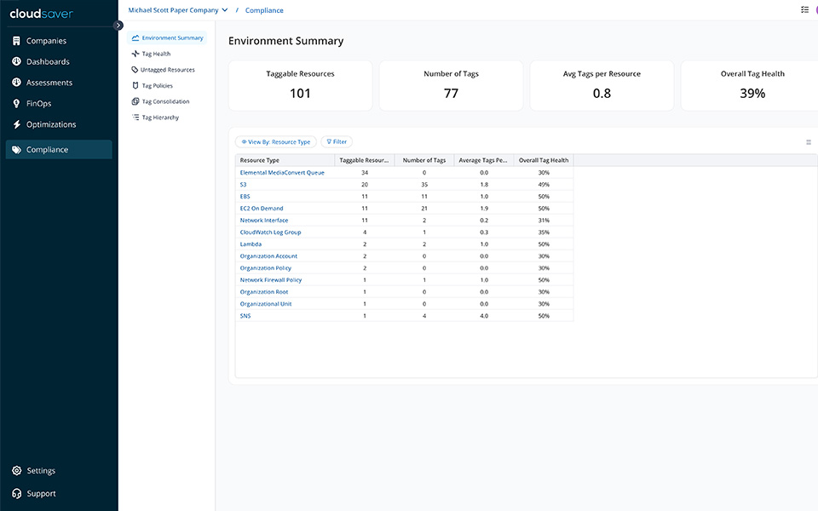Click the Companies building icon in sidebar

[17, 41]
